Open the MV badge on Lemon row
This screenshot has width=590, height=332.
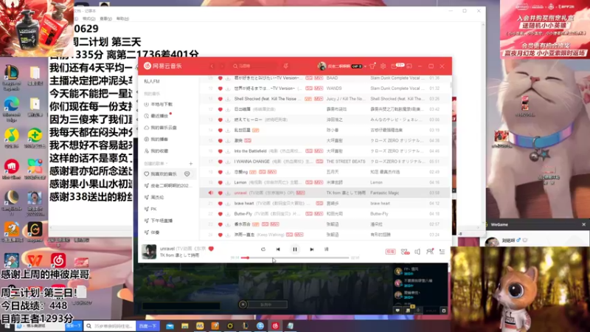point(319,182)
